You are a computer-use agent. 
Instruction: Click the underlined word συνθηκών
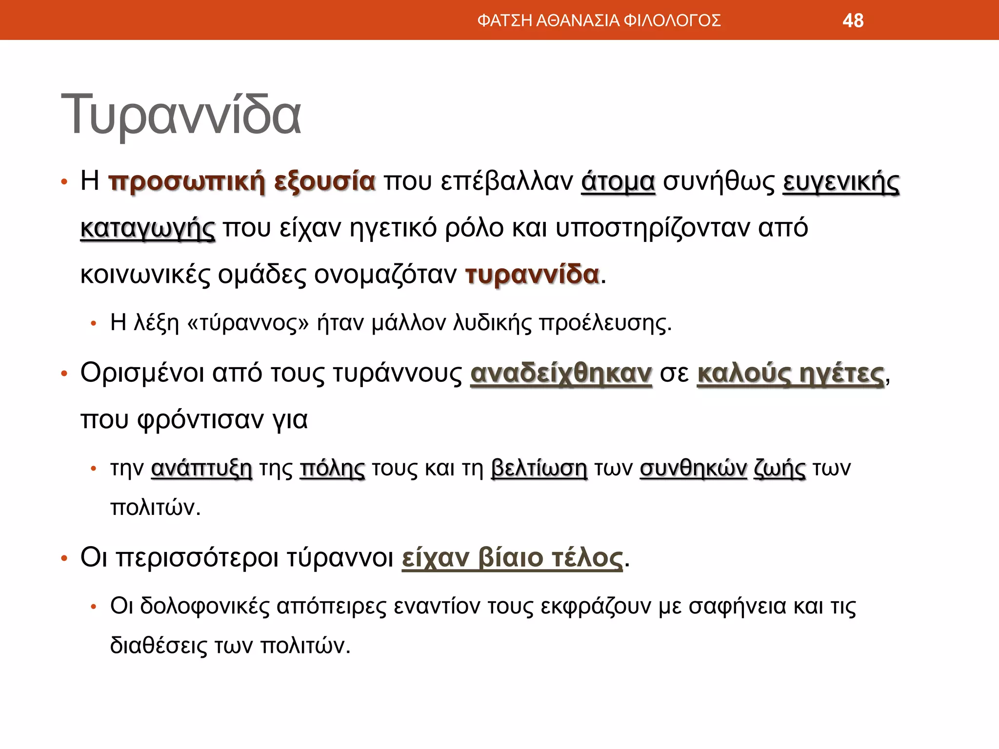[x=693, y=468]
